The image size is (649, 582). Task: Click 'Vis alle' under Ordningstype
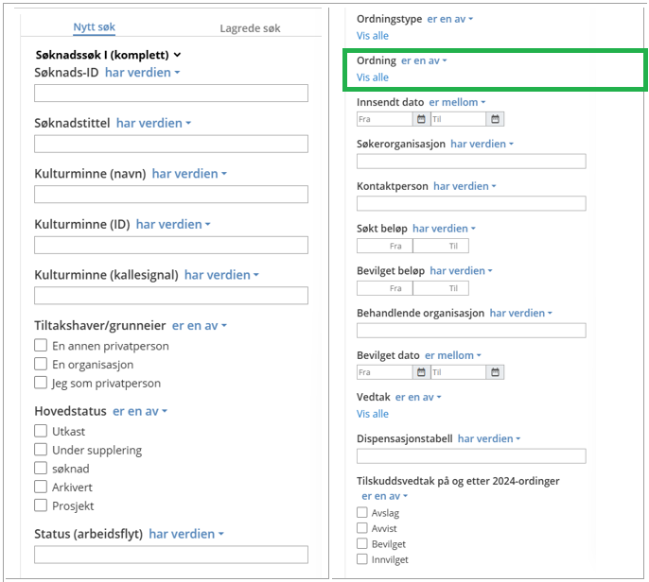[x=373, y=36]
